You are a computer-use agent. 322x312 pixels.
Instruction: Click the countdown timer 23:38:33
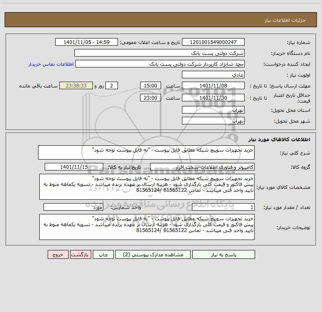point(76,85)
